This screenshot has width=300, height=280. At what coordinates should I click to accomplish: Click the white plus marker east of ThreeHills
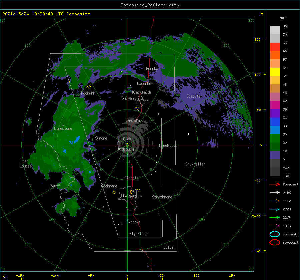[188, 134]
